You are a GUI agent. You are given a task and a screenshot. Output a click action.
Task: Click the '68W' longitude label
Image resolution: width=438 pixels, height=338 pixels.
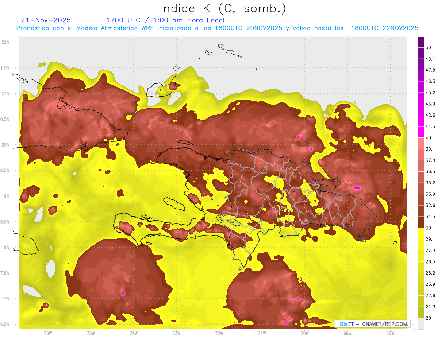coord(390,333)
